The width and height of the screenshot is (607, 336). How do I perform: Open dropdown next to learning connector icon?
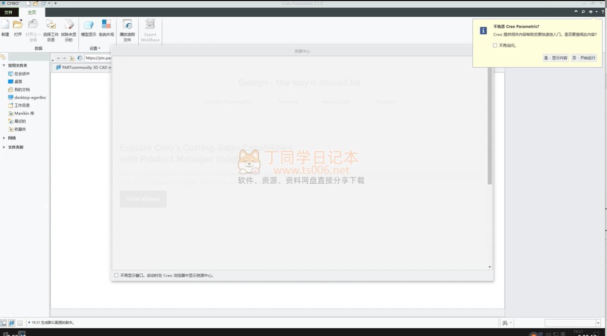596,12
